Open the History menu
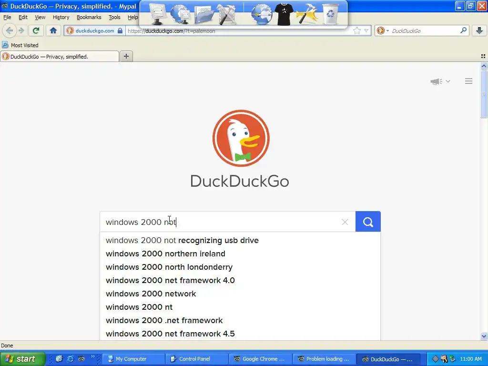This screenshot has width=488, height=366. 61,18
